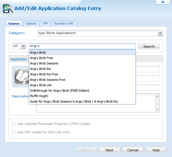This screenshot has width=172, height=157.
Task: Close the dialog with the X icon
Action: click(163, 2)
